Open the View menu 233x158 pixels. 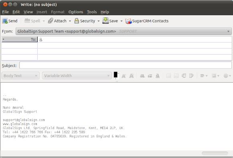pos(28,12)
